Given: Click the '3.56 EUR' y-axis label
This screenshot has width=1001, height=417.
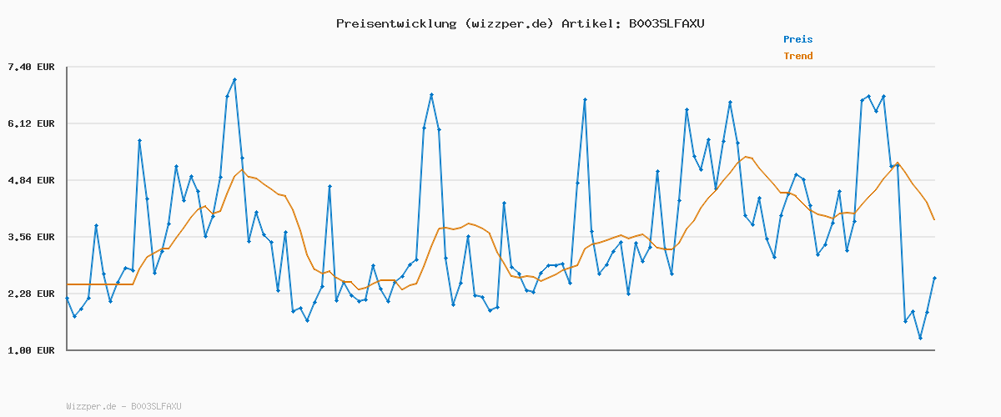Looking at the screenshot, I should click(31, 237).
